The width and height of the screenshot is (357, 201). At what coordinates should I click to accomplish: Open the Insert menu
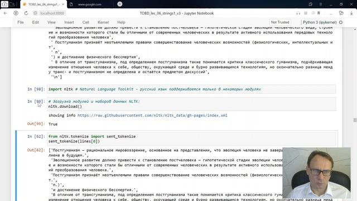[x=69, y=22]
